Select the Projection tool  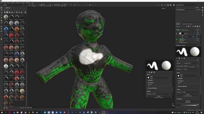(x=1, y=13)
